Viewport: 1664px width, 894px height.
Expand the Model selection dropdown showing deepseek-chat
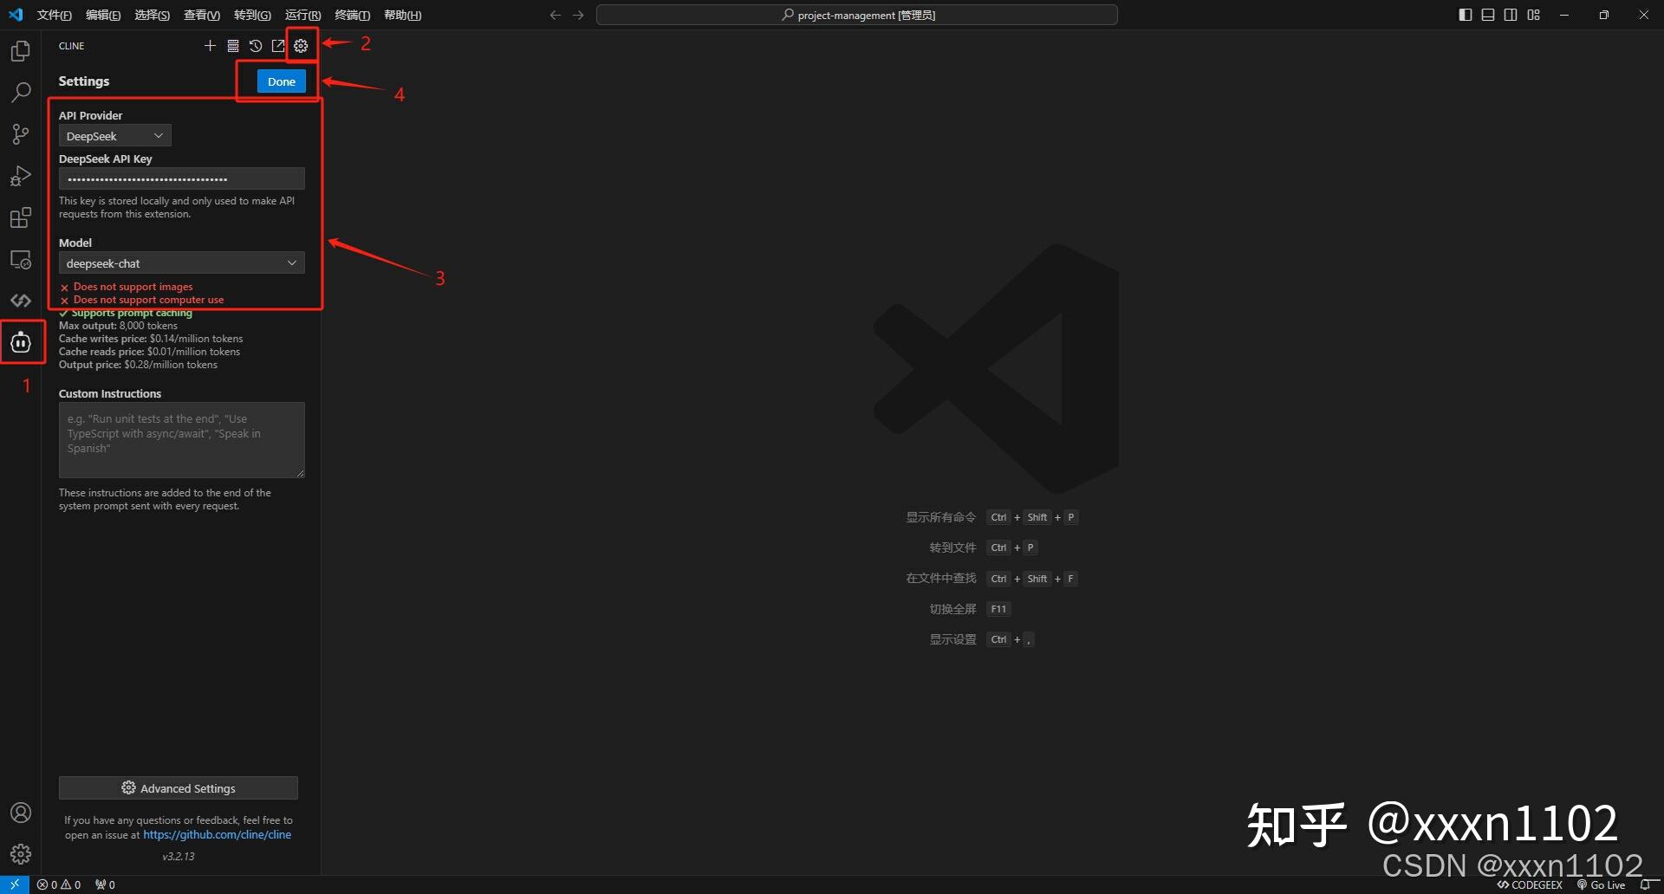tap(181, 262)
